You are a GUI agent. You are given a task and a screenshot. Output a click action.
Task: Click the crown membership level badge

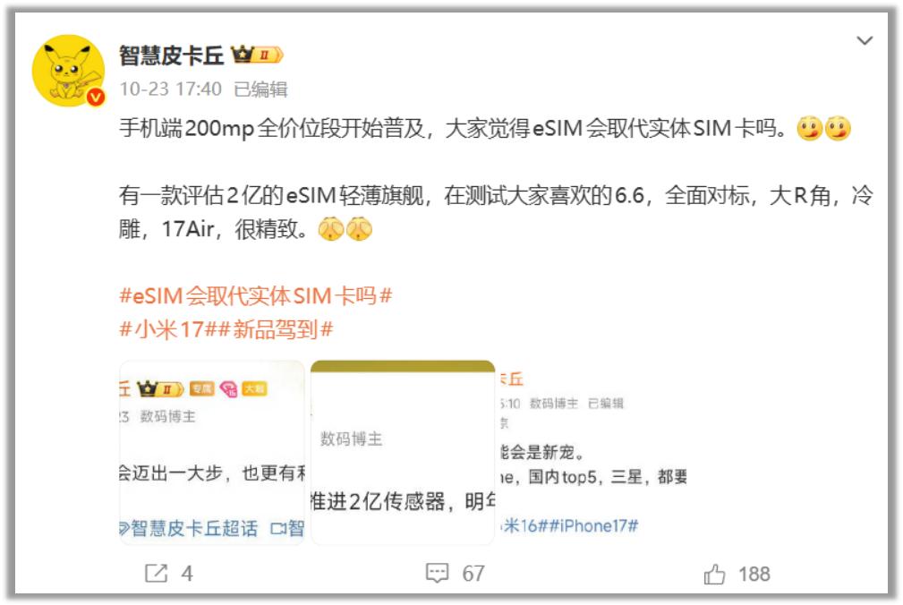(257, 55)
